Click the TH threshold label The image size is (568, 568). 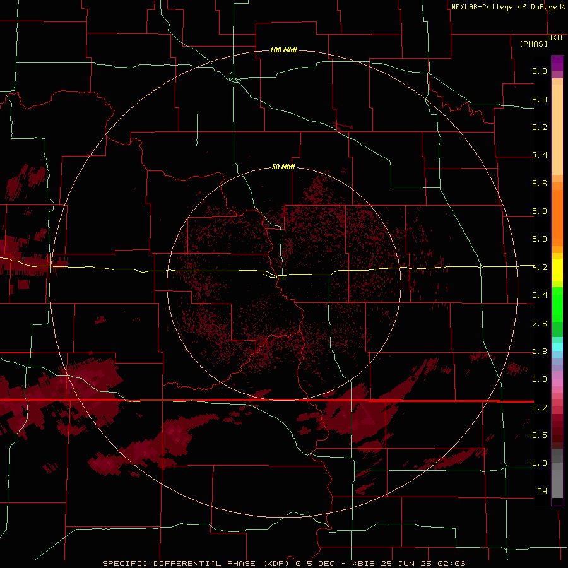click(542, 492)
